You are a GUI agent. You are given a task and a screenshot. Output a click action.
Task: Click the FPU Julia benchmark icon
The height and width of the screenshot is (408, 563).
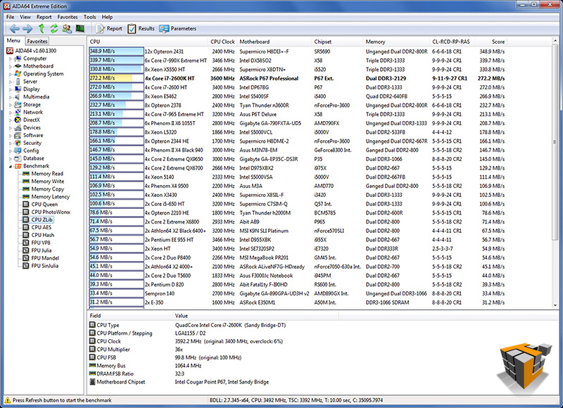click(x=26, y=250)
